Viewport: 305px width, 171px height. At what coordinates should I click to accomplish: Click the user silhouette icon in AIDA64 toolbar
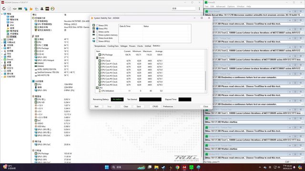coord(42,9)
